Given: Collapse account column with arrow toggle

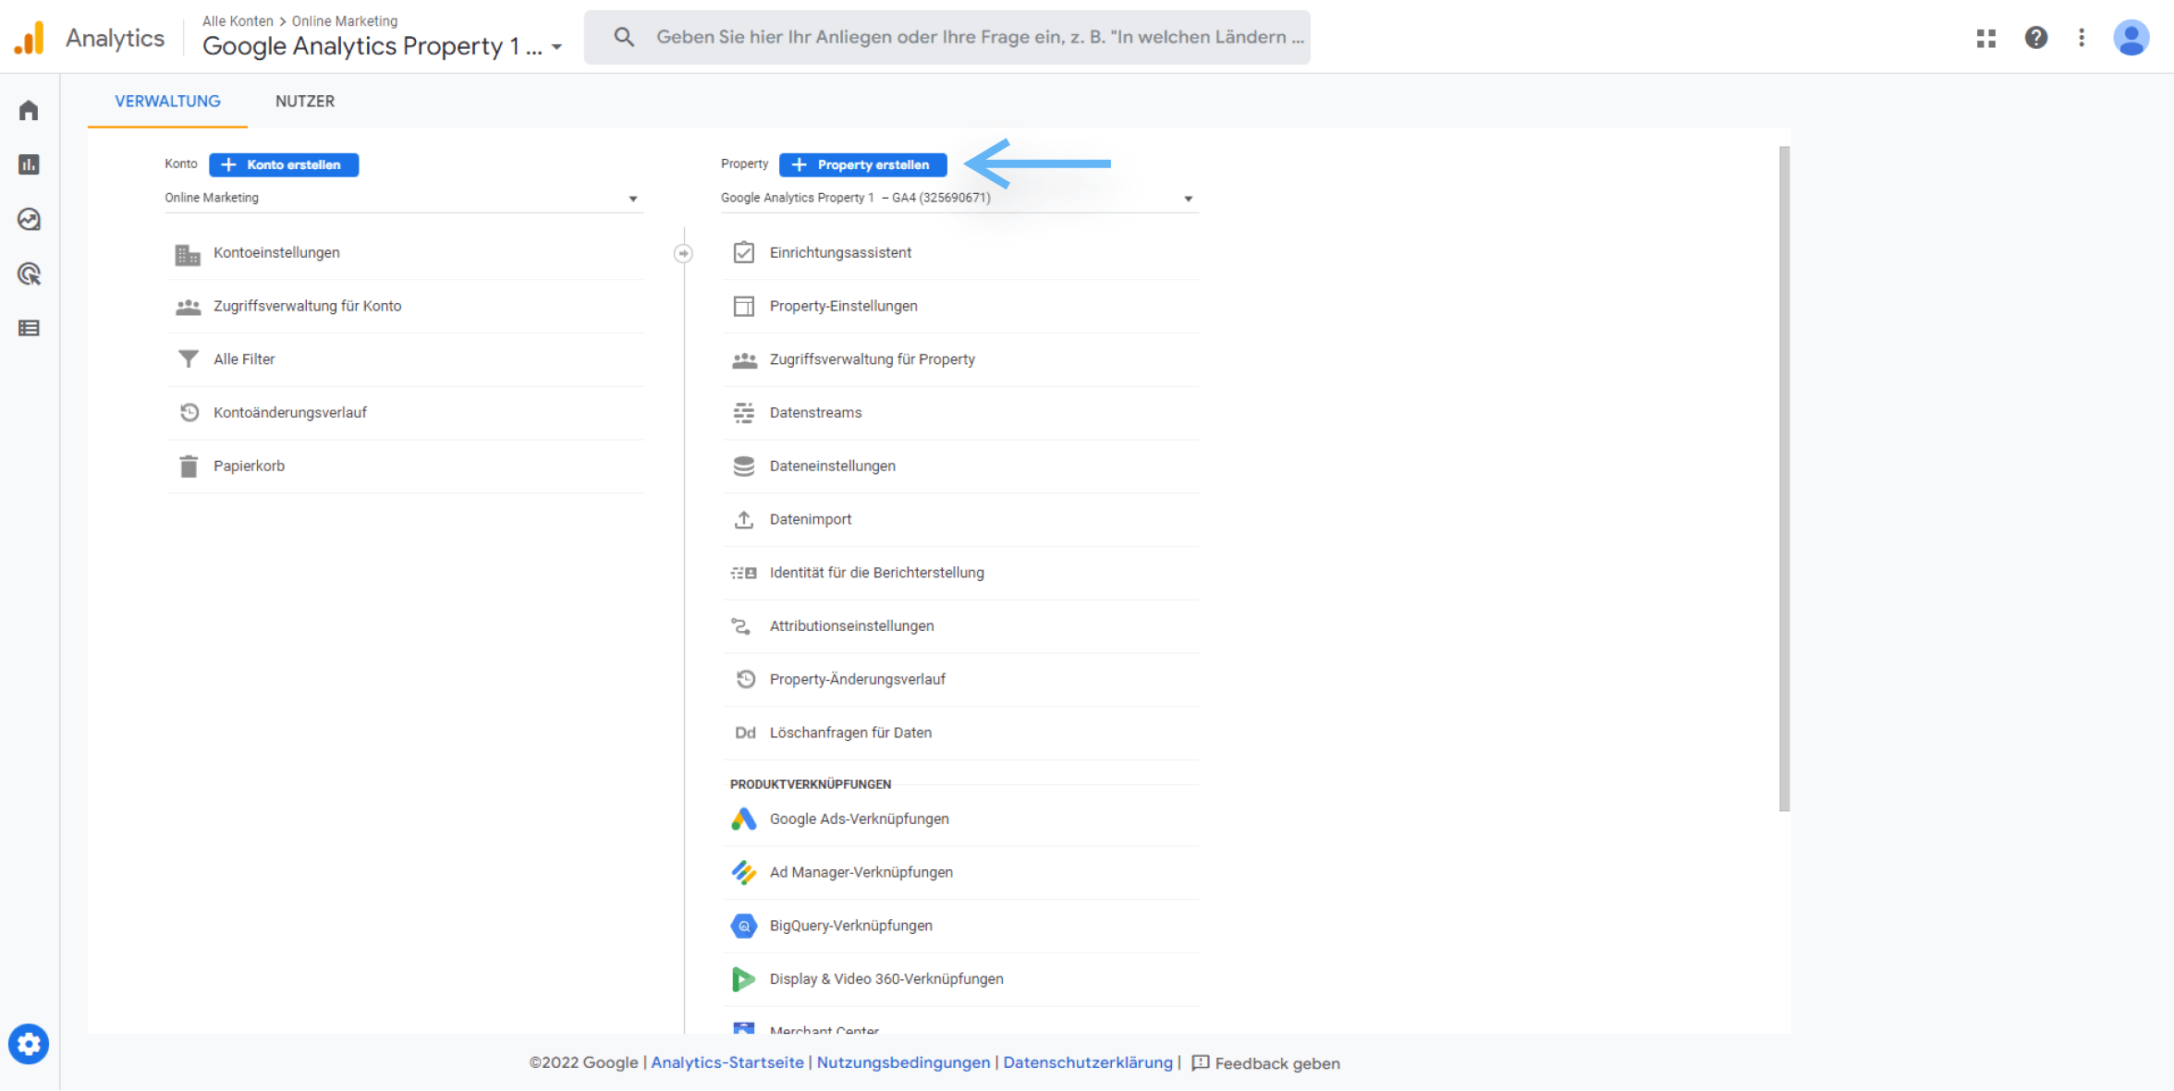Looking at the screenshot, I should 683,253.
